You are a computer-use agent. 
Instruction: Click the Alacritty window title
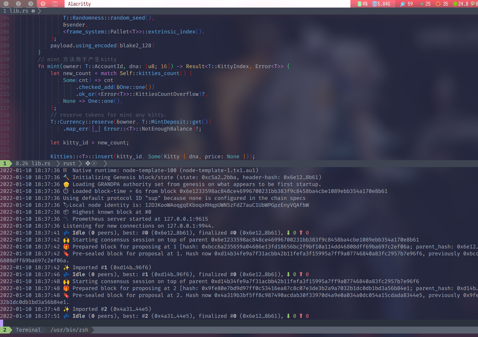(79, 4)
